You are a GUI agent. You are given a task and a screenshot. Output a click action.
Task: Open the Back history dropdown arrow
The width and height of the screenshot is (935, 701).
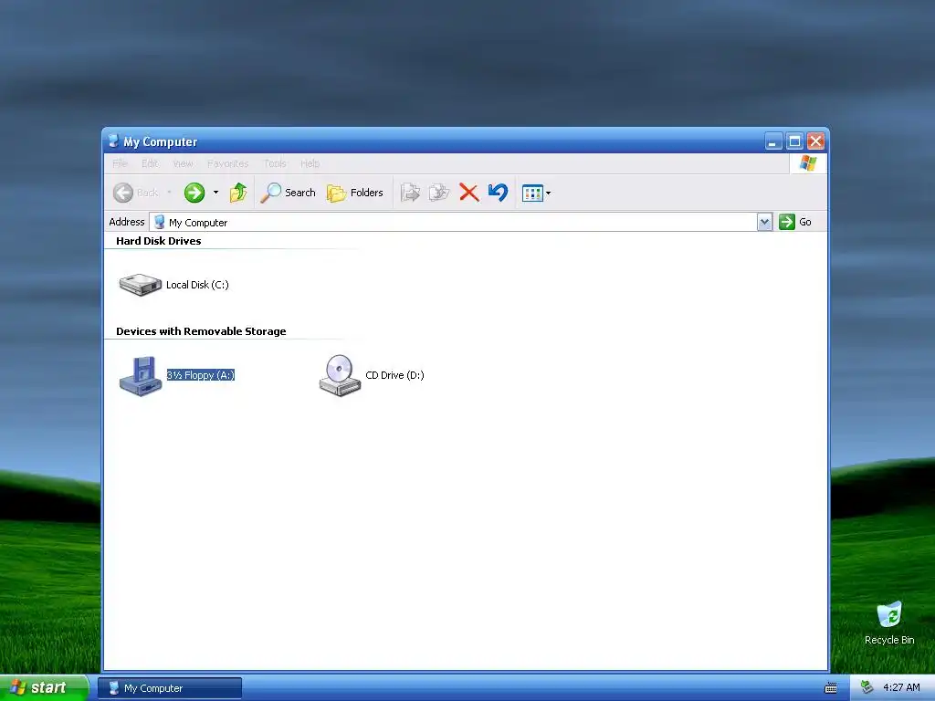[169, 193]
